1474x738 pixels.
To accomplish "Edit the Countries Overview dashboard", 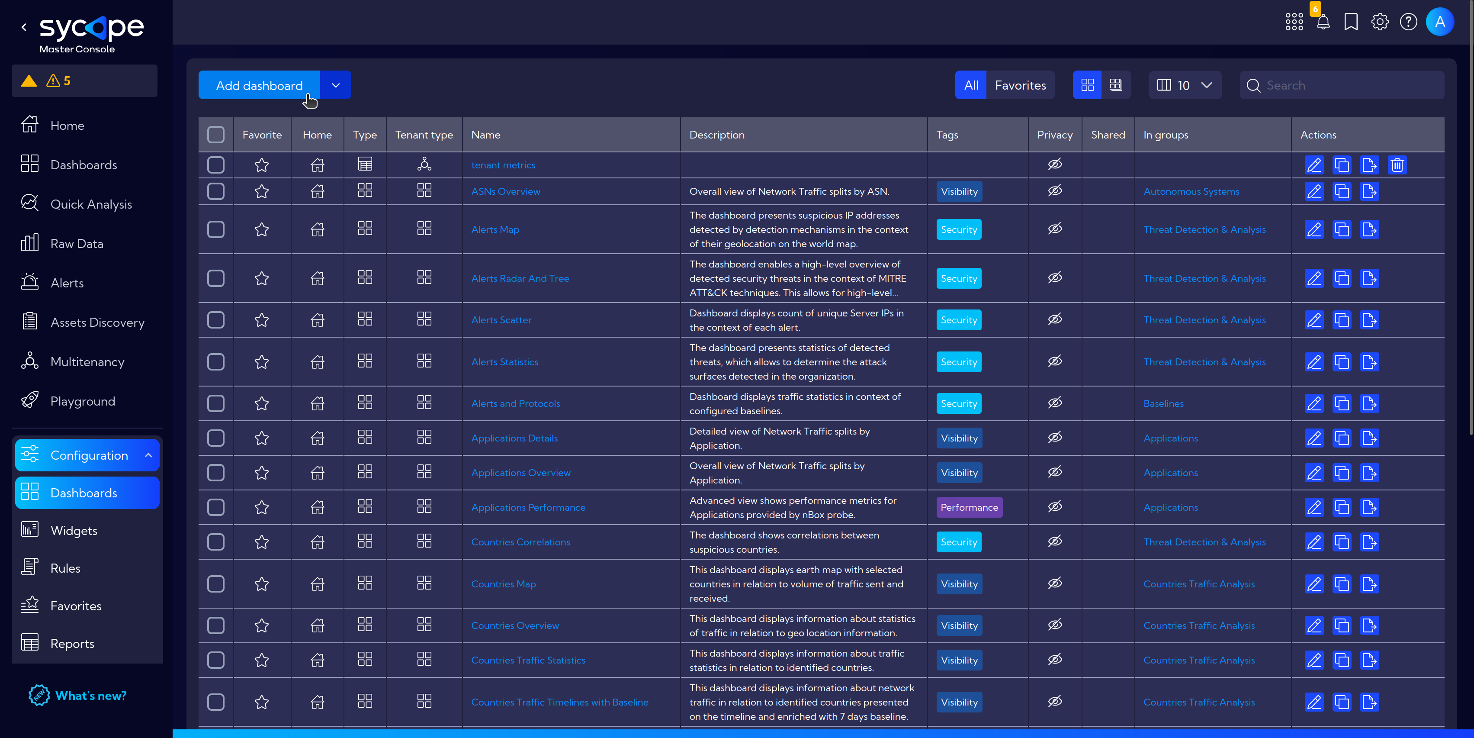I will click(x=1314, y=626).
